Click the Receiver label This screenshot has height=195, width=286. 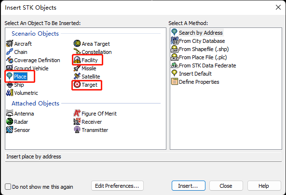[x=92, y=122]
